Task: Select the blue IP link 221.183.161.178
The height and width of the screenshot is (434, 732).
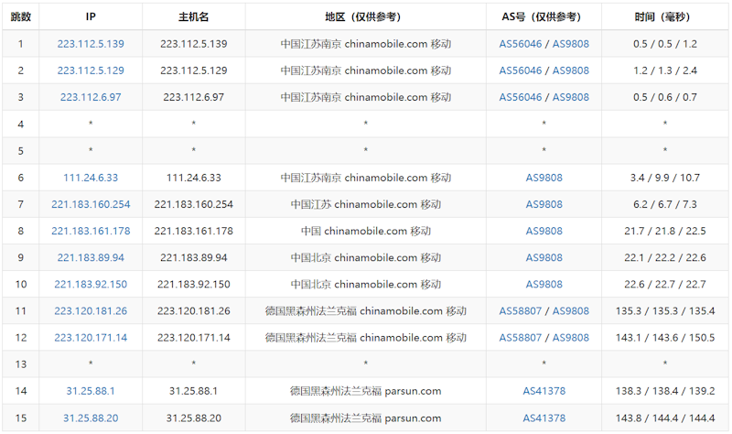Action: [x=91, y=231]
